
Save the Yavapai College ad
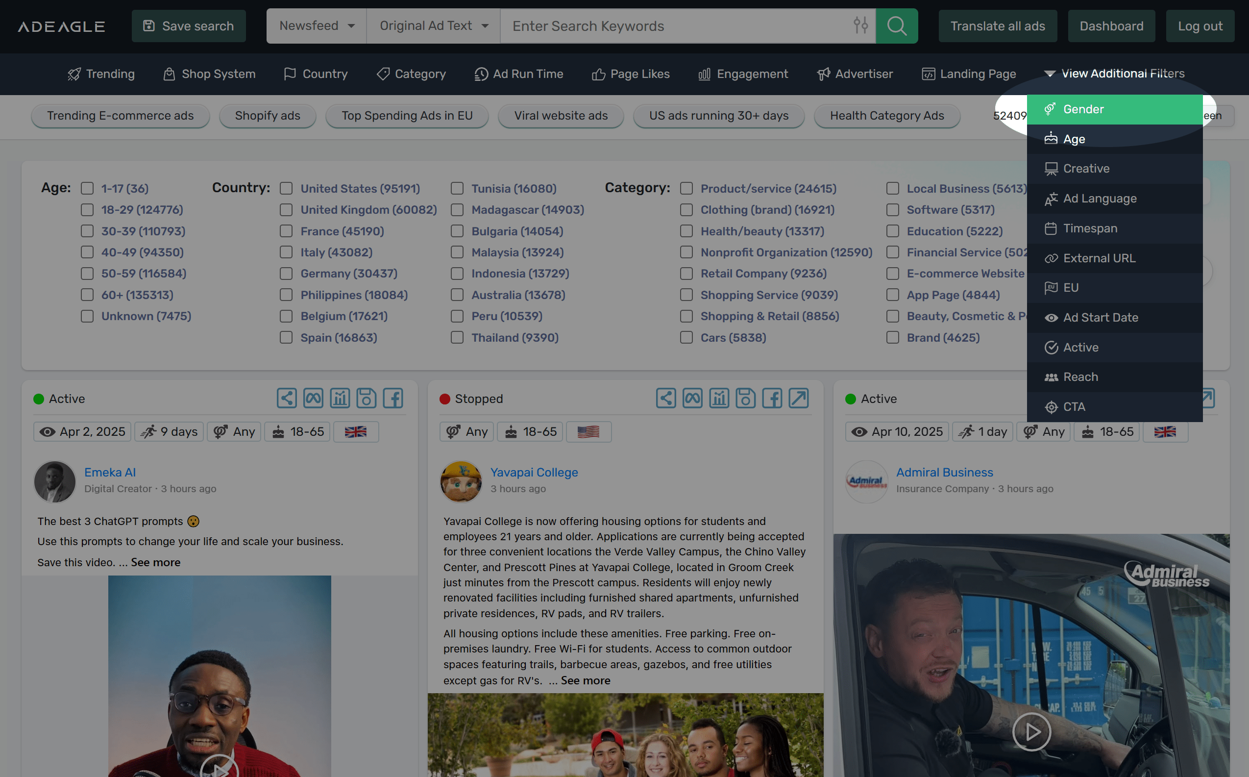pyautogui.click(x=746, y=398)
